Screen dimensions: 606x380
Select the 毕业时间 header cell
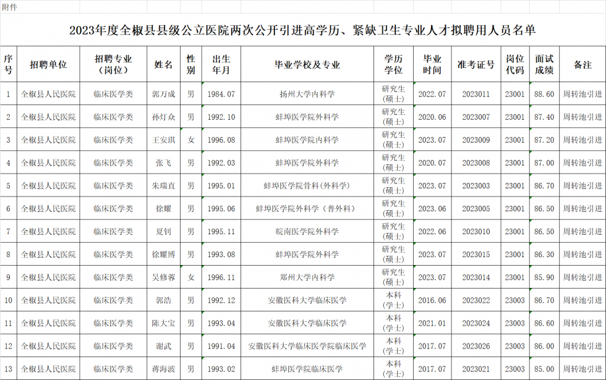(432, 64)
